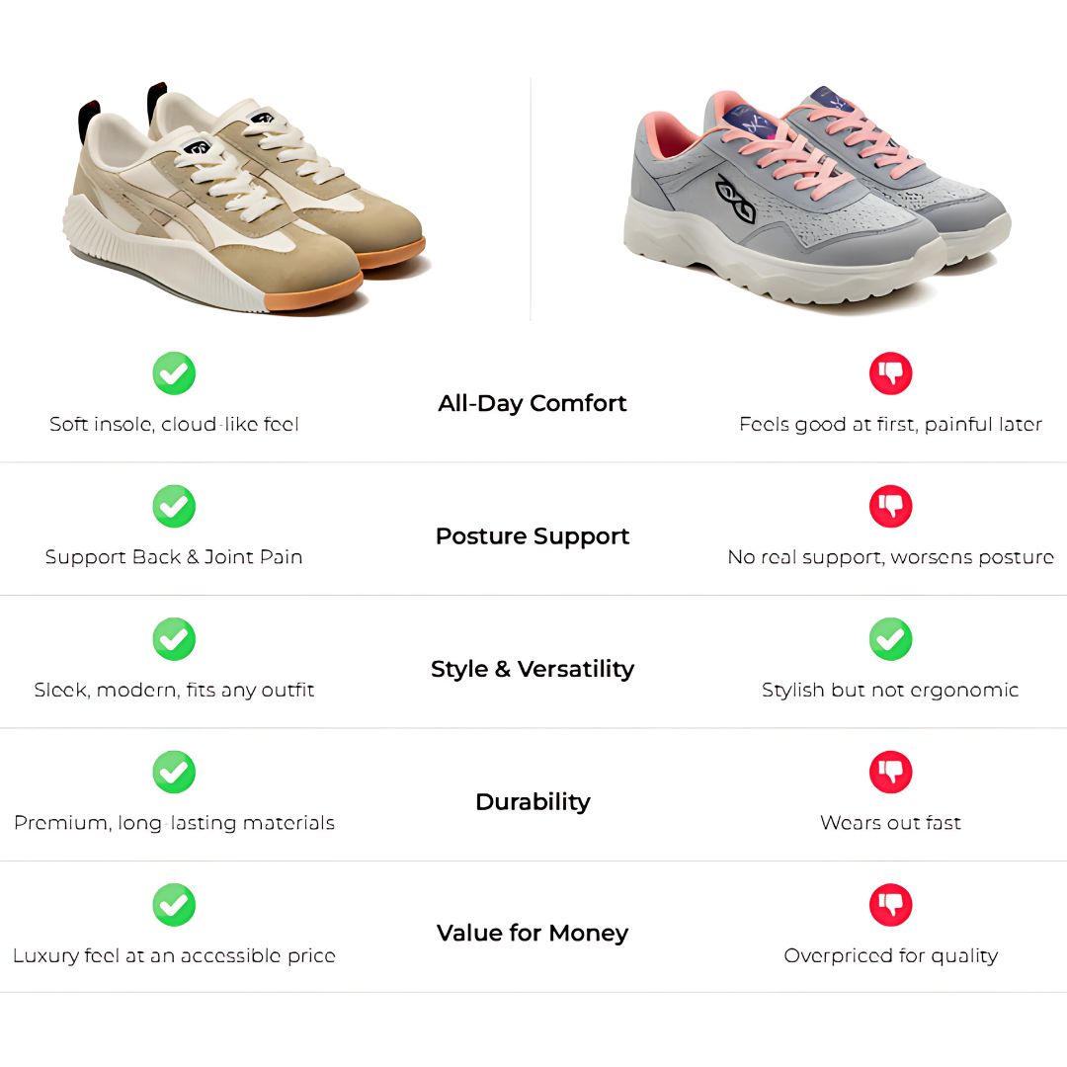Click the 'Value for Money' heading
This screenshot has height=1067, width=1067.
coord(533,934)
